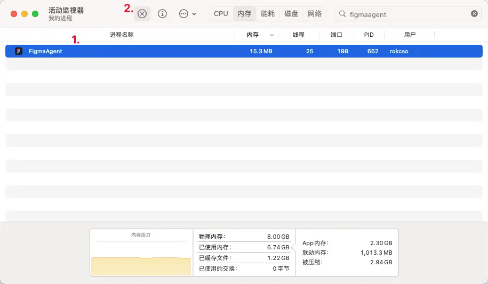488x284 pixels.
Task: Sort by 内存 column header
Action: 253,35
